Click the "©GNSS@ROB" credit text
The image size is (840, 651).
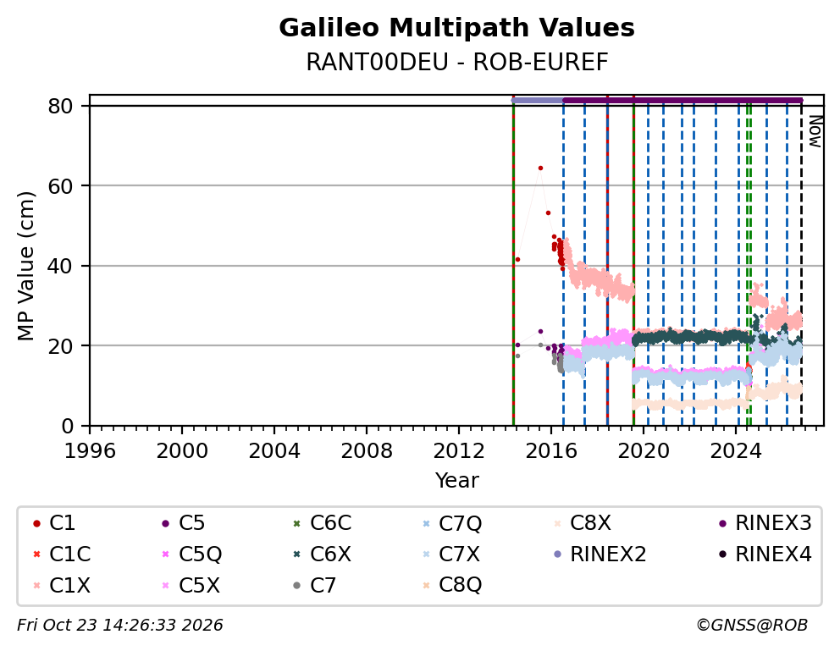752,625
